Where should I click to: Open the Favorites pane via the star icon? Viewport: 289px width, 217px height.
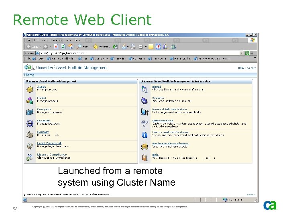[102, 47]
